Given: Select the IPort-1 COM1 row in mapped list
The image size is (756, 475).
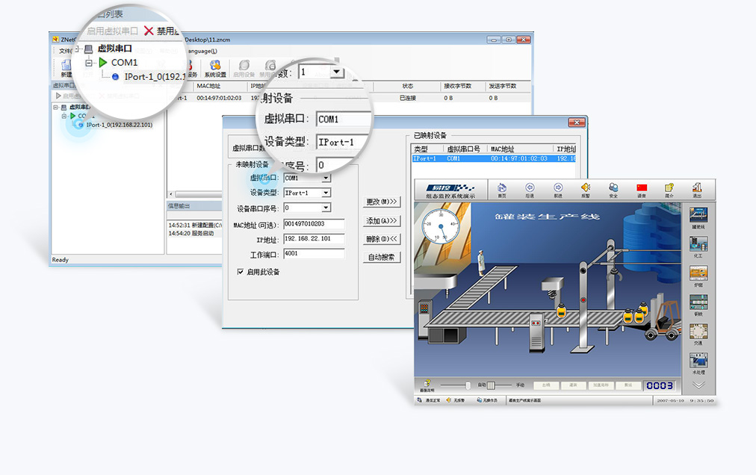Looking at the screenshot, I should 495,158.
